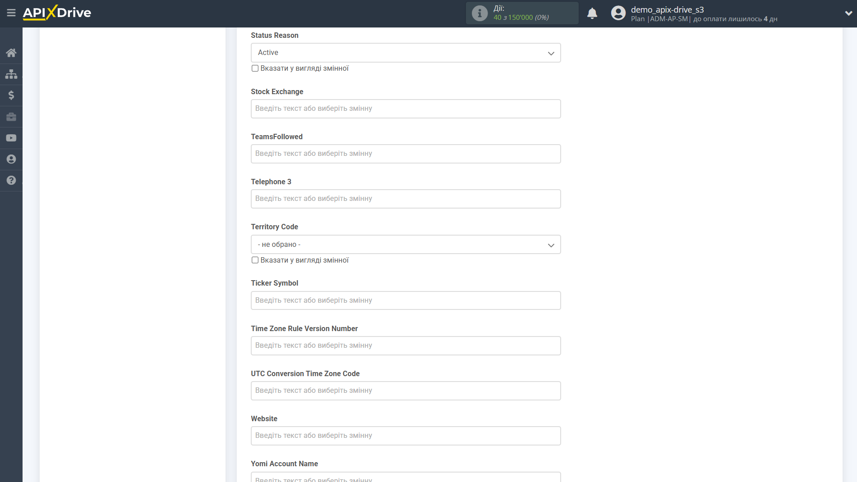The height and width of the screenshot is (482, 857).
Task: Click the info icon near actions counter
Action: pyautogui.click(x=479, y=13)
